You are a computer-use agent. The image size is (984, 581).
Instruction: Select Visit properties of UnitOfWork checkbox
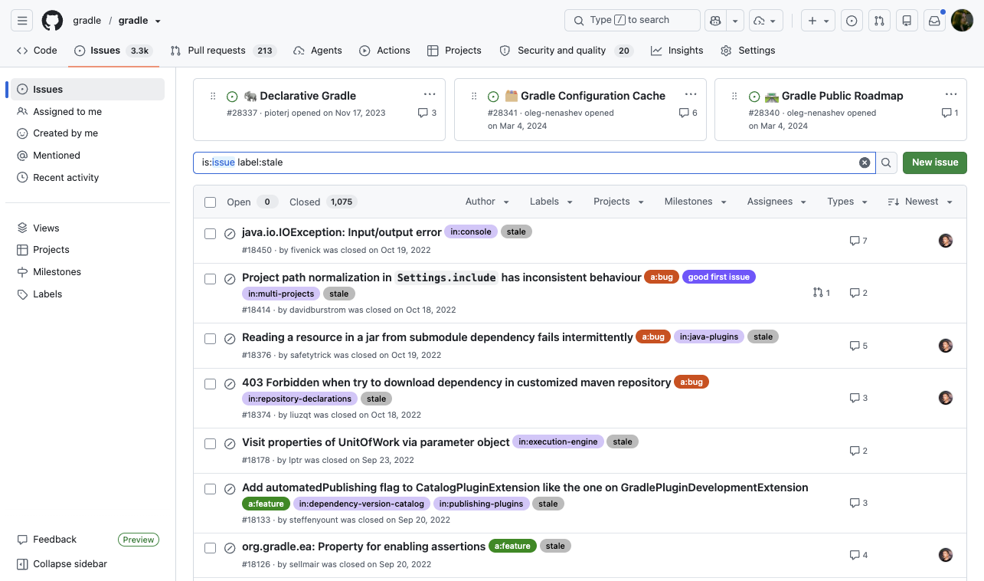click(x=210, y=444)
